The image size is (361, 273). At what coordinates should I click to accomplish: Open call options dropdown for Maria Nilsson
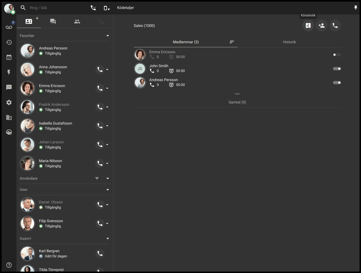(x=107, y=163)
